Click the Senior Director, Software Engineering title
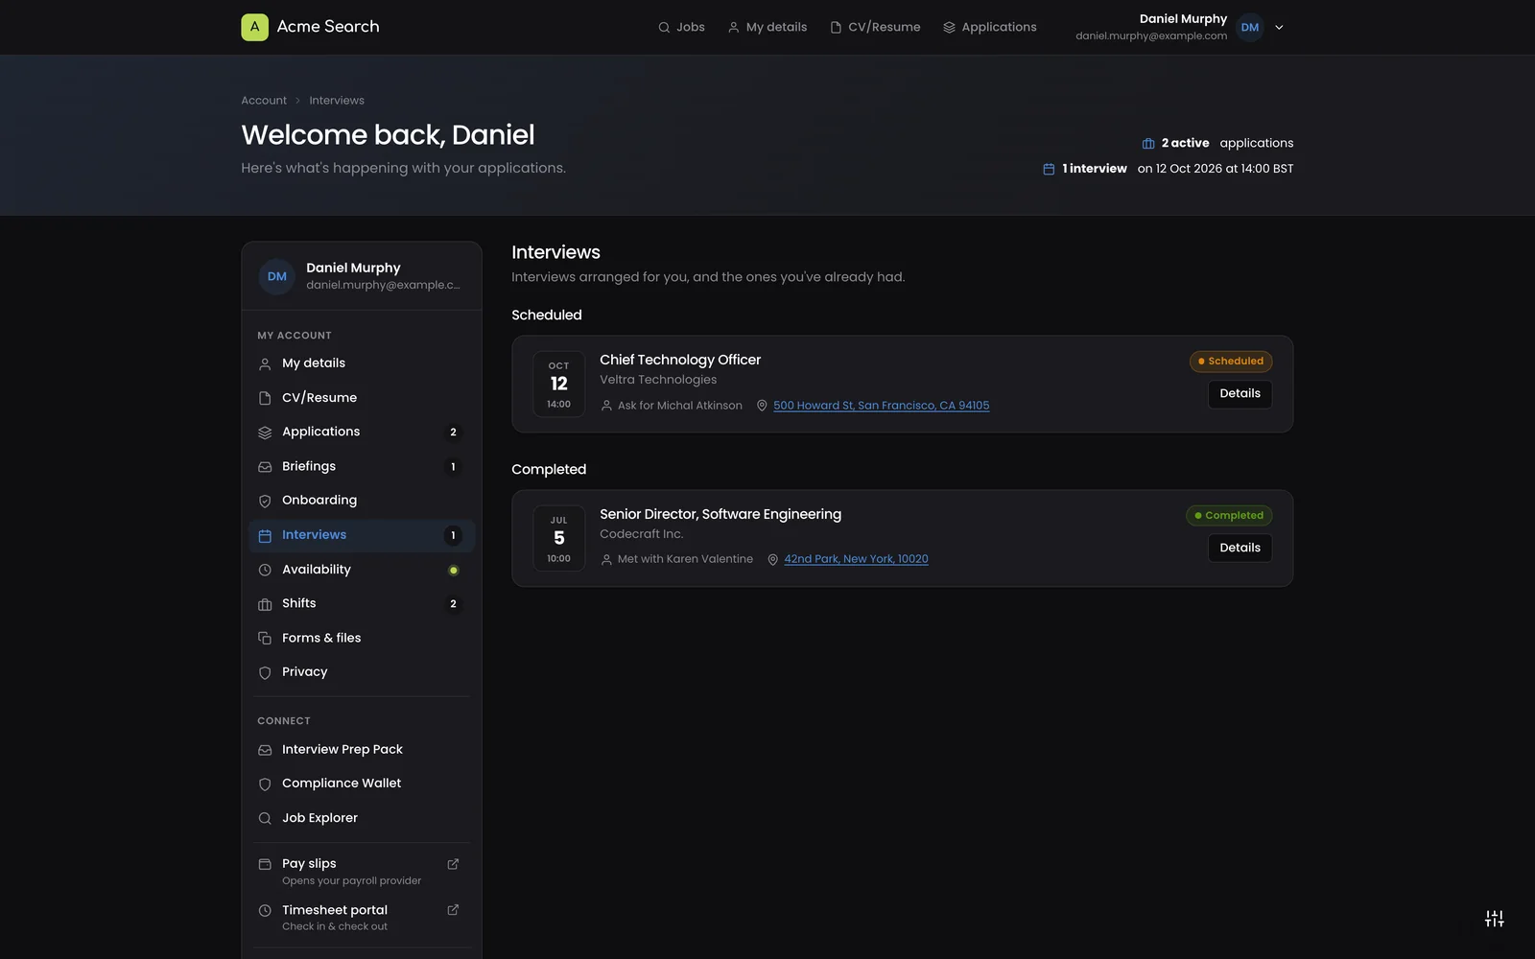The width and height of the screenshot is (1535, 959). click(720, 514)
